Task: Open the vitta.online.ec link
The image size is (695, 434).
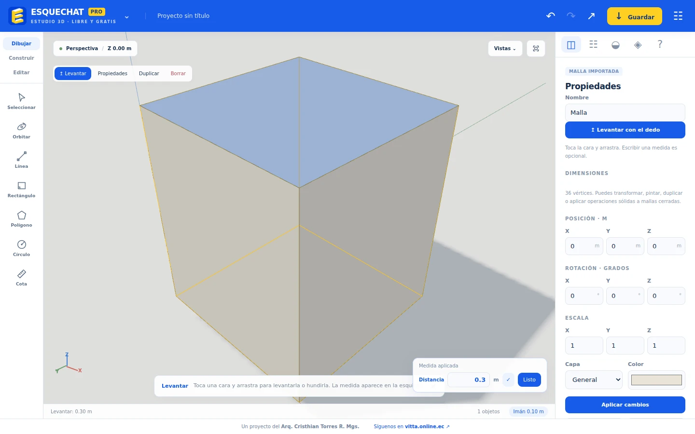Action: click(424, 426)
